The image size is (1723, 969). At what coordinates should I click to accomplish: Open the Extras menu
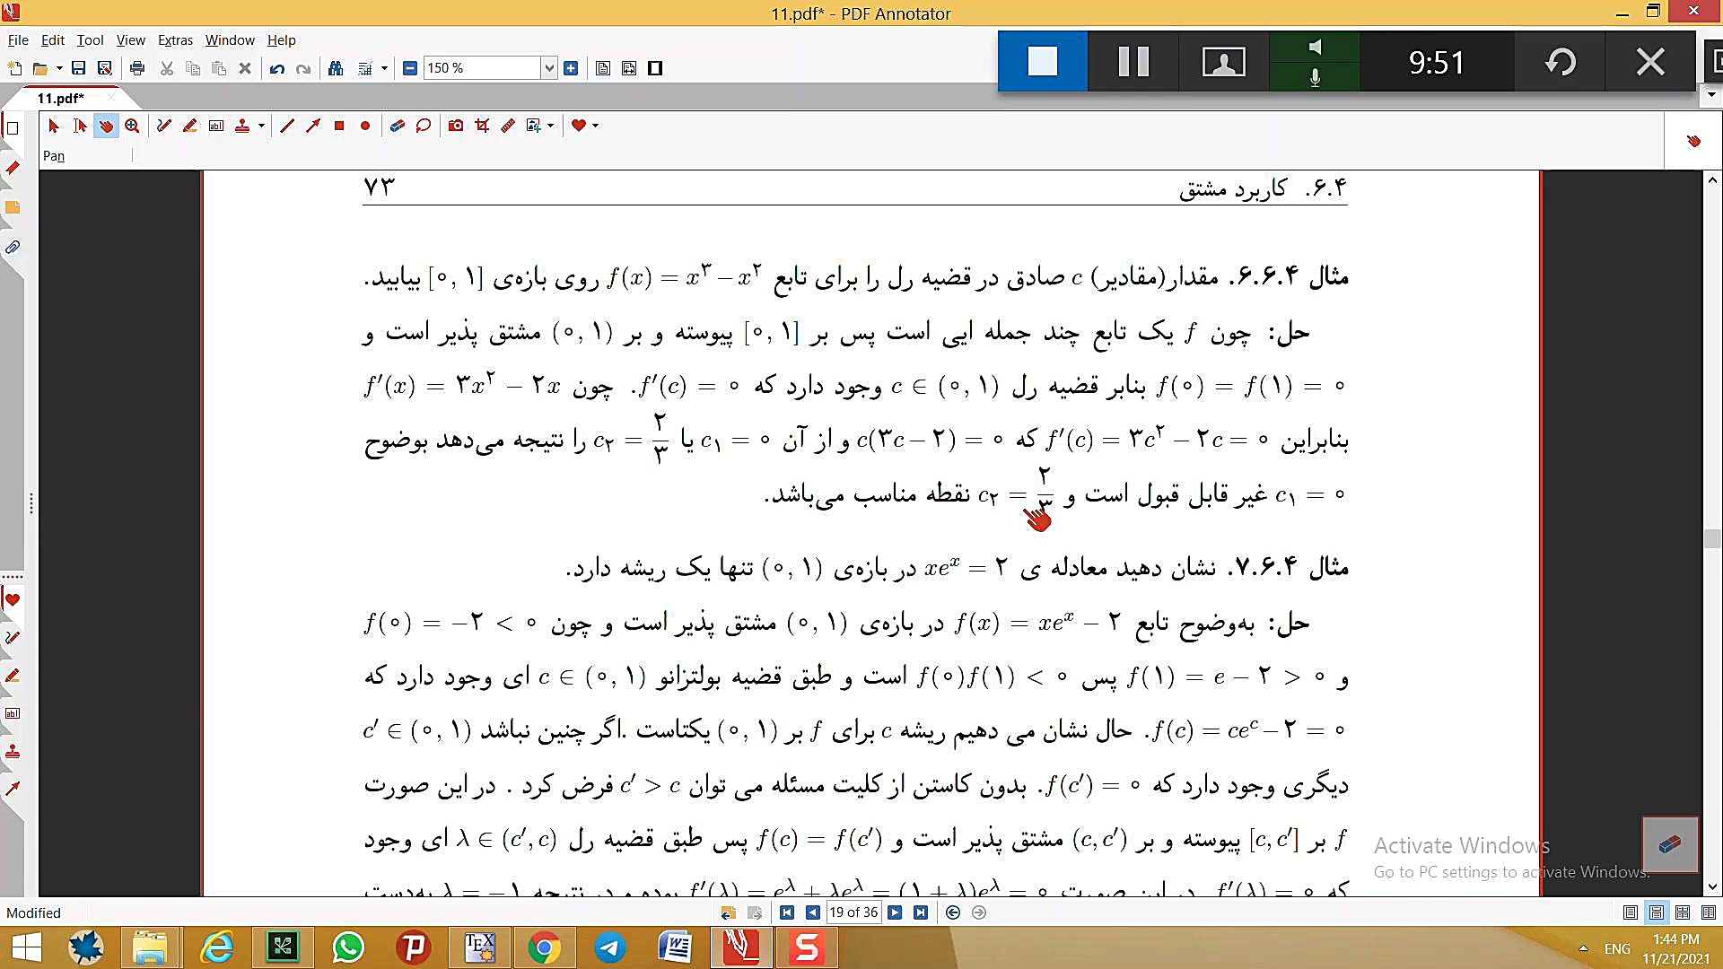coord(175,40)
